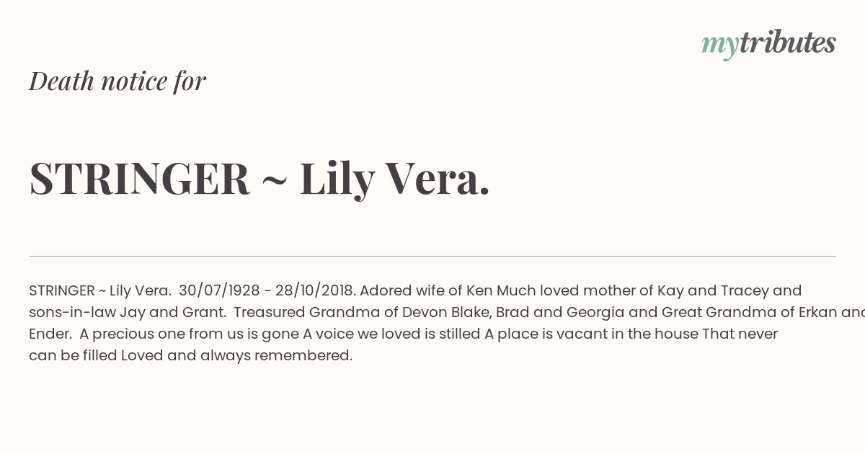Click the STRINGER ~ Lily Vera title
Viewport: 865px width, 454px height.
tap(259, 178)
